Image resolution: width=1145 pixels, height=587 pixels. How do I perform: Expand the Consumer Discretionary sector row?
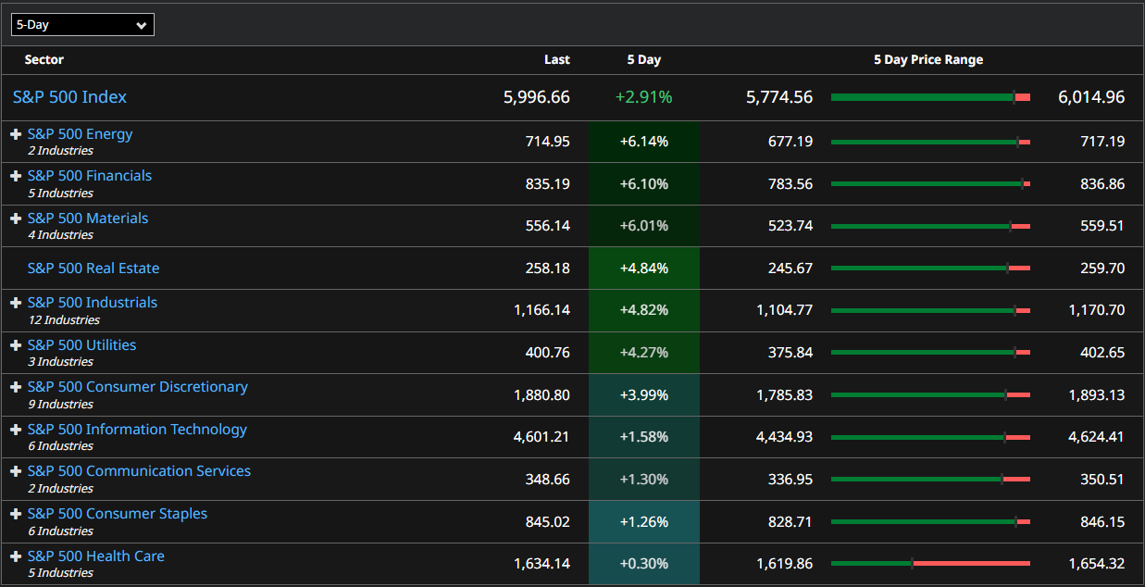(16, 387)
